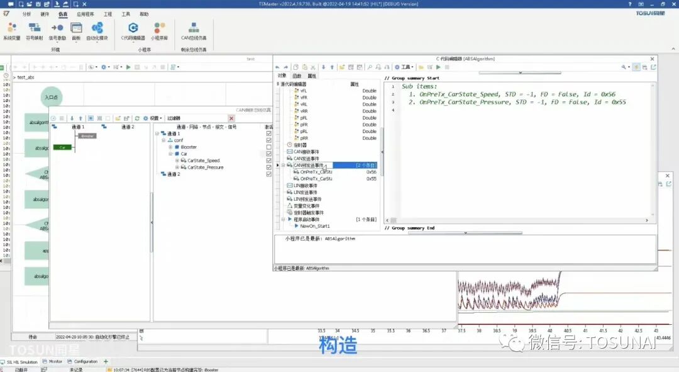Click magnifier find icon in code editor toolbar

tap(370, 67)
